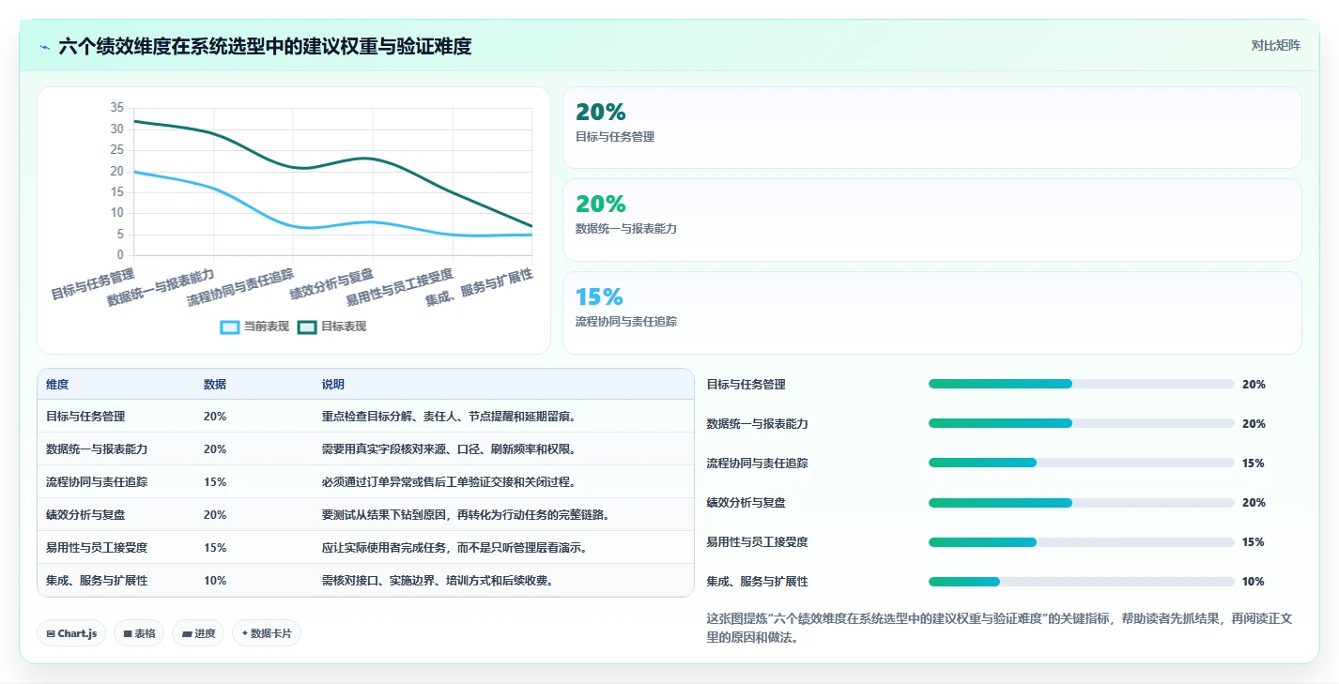Click the 20% 目标与任务管理 data card

click(x=931, y=128)
